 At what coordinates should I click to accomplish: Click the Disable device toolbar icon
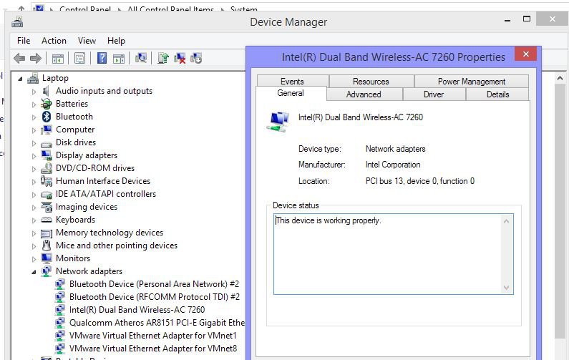click(196, 58)
